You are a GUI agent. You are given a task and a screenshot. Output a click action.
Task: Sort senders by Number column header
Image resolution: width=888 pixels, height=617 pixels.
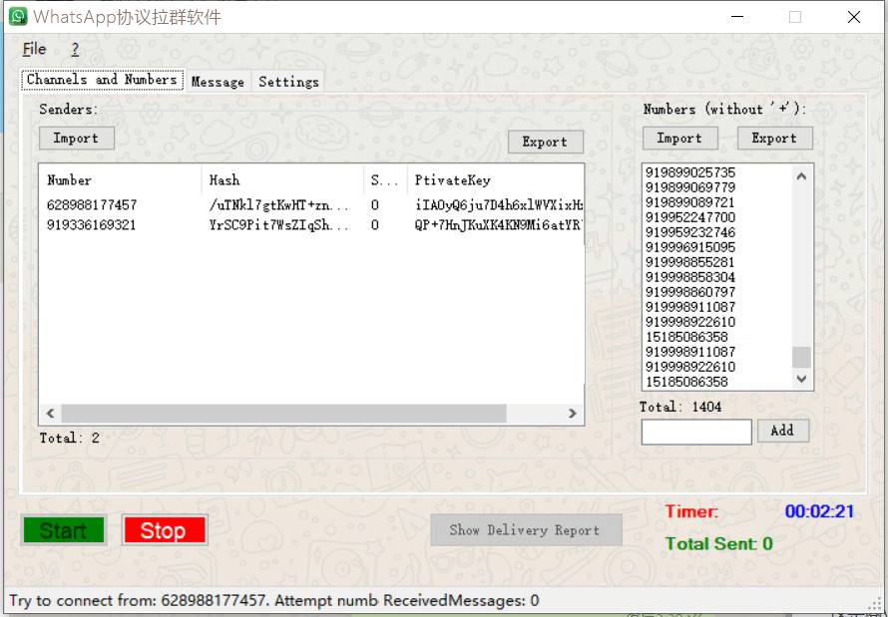[x=121, y=180]
